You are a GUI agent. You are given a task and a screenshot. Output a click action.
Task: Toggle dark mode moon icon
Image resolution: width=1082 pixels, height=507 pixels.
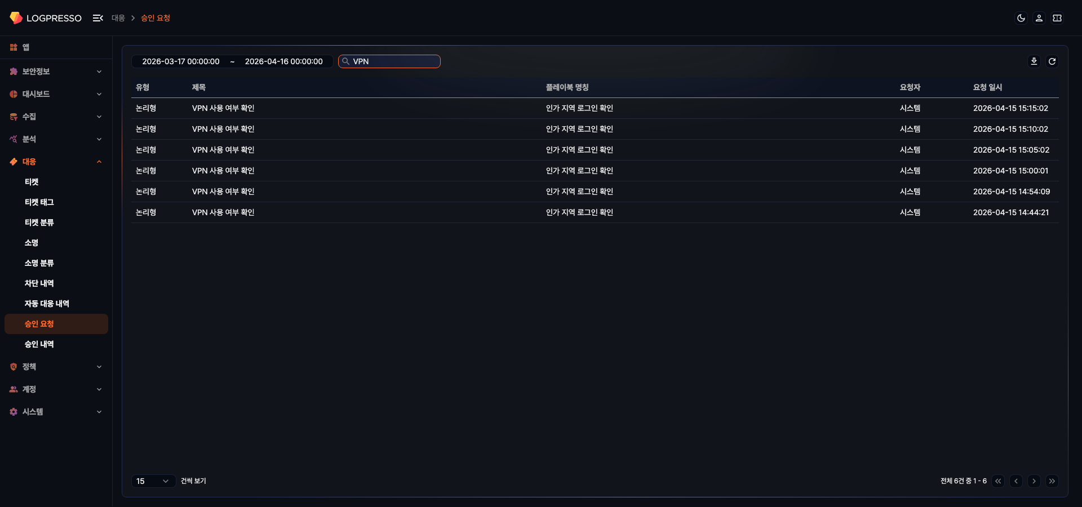pyautogui.click(x=1021, y=18)
